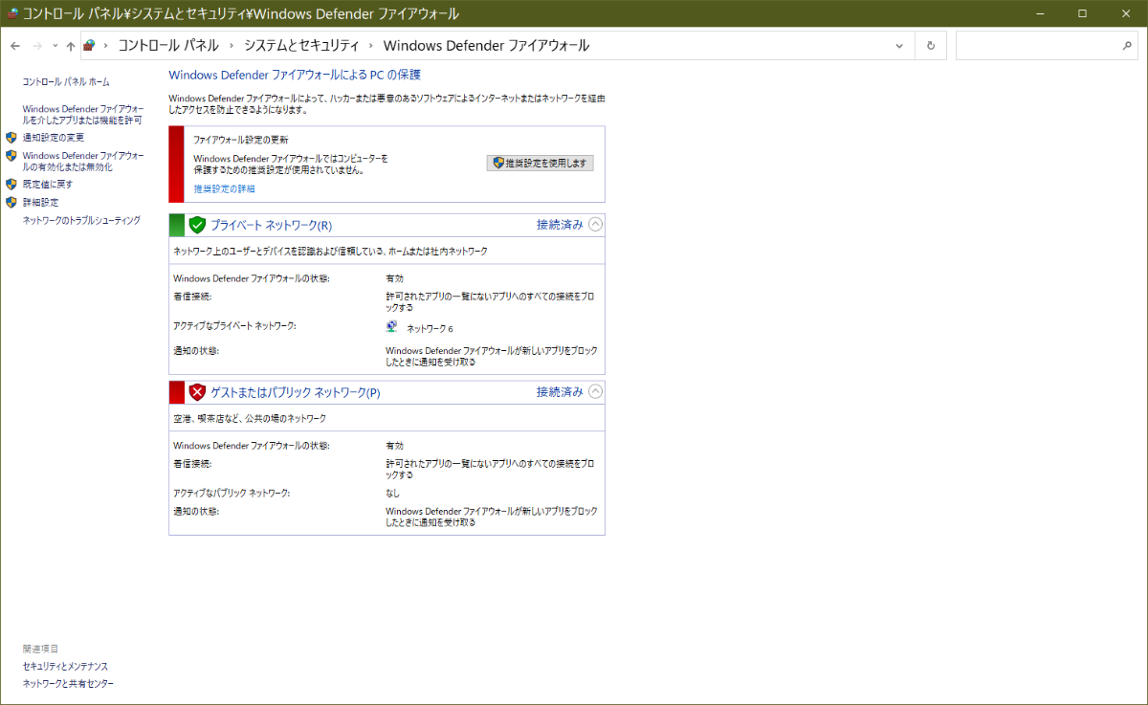
Task: Click なし value for active public network
Action: pos(393,493)
